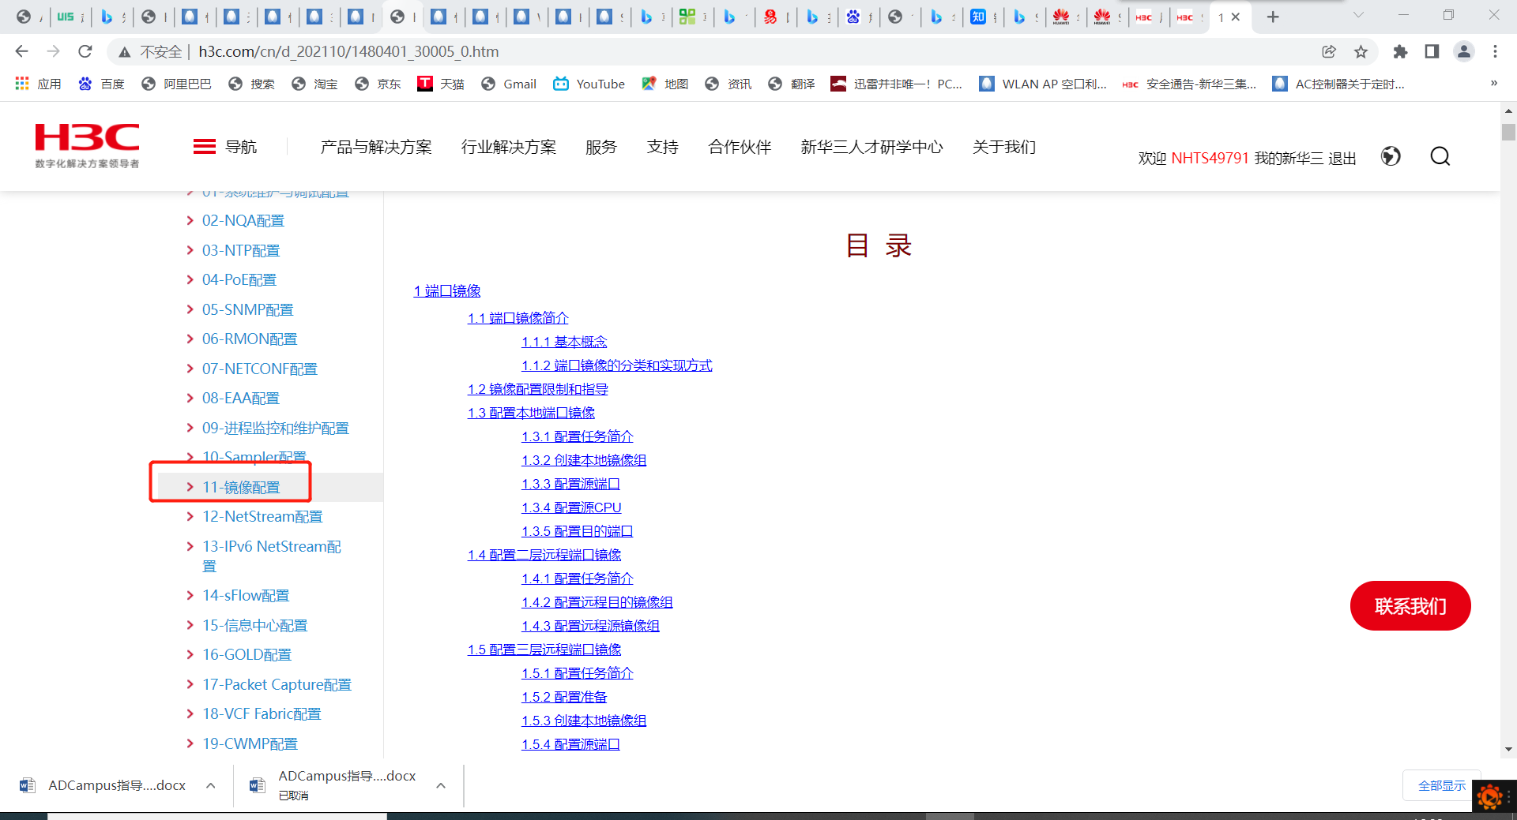This screenshot has width=1517, height=820.
Task: Open the Chrome extensions puzzle icon
Action: [x=1400, y=51]
